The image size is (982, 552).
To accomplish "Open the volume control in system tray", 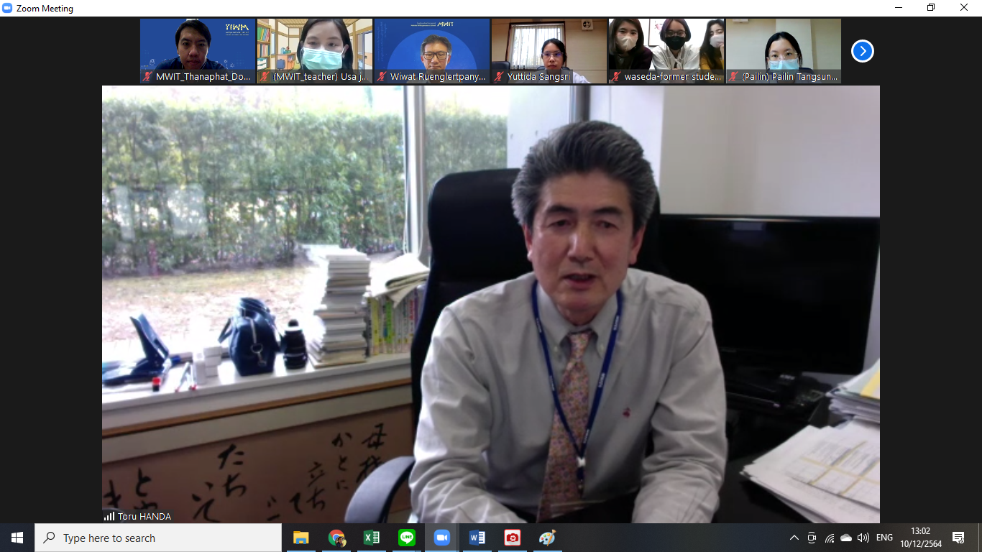I will click(863, 538).
